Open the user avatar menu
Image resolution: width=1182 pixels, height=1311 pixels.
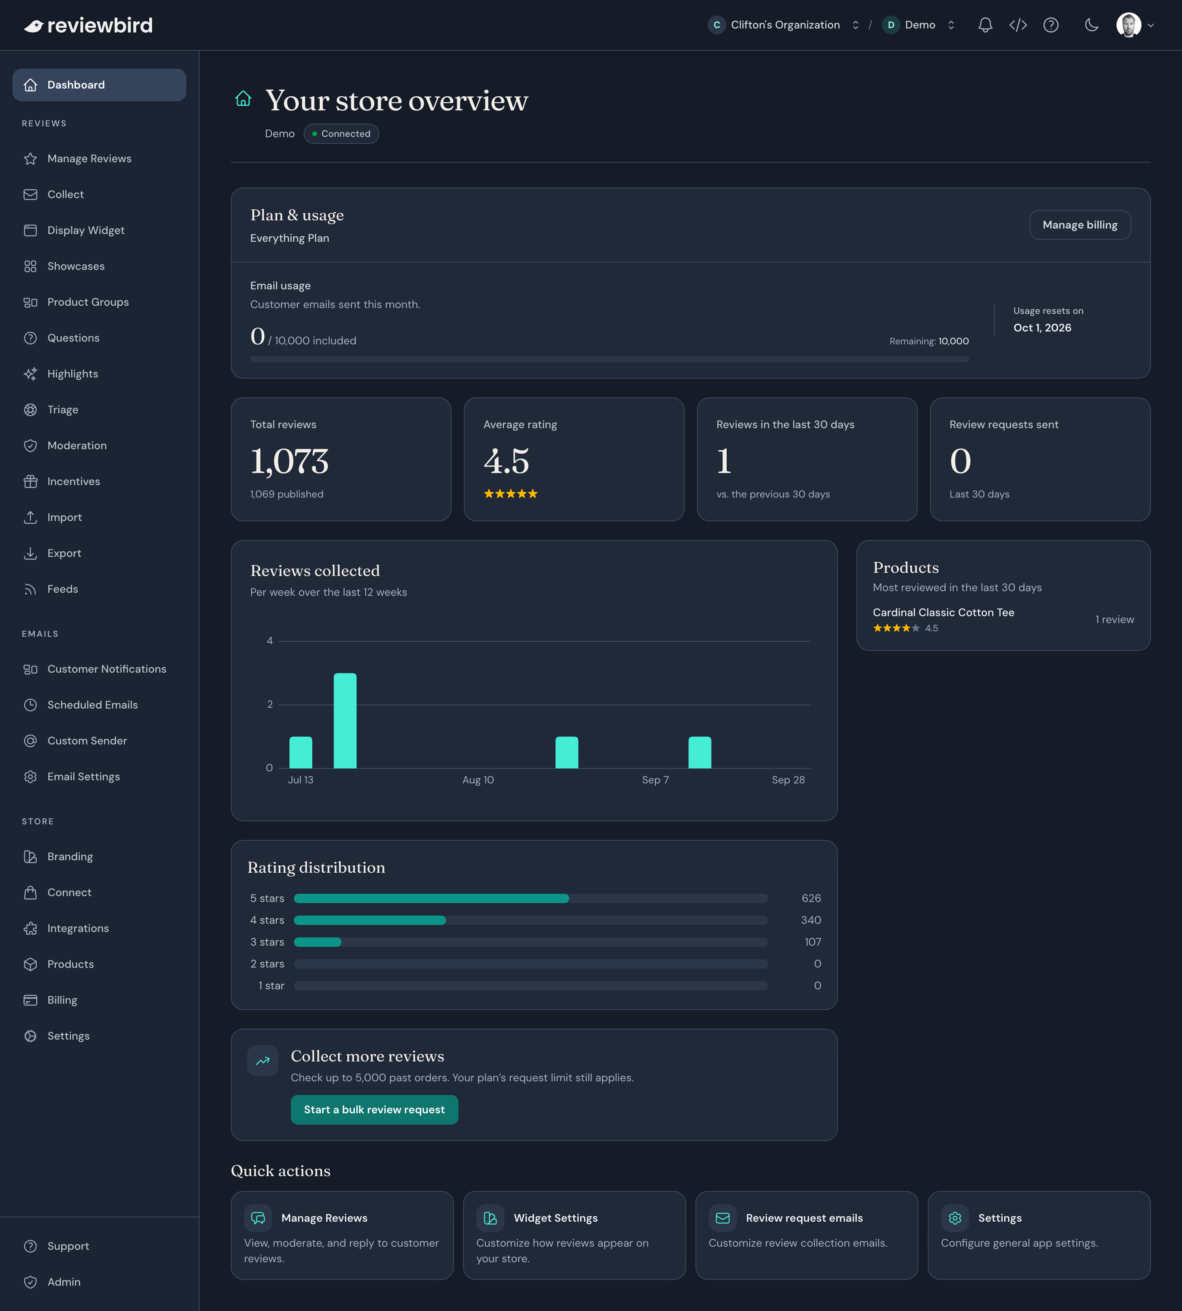tap(1134, 25)
